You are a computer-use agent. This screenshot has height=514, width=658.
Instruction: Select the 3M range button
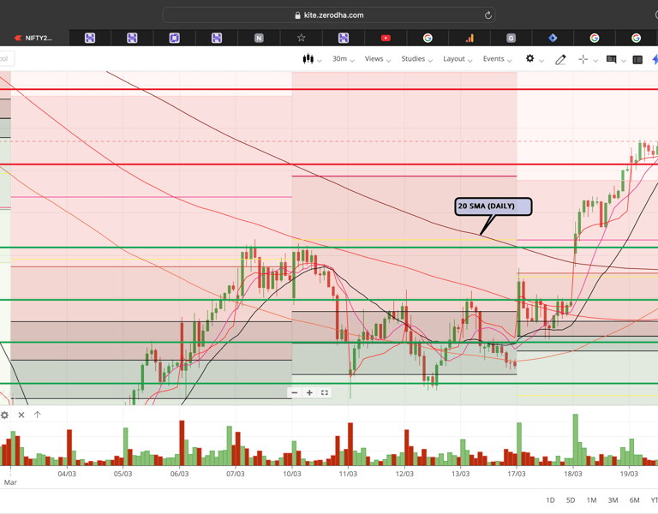(613, 500)
